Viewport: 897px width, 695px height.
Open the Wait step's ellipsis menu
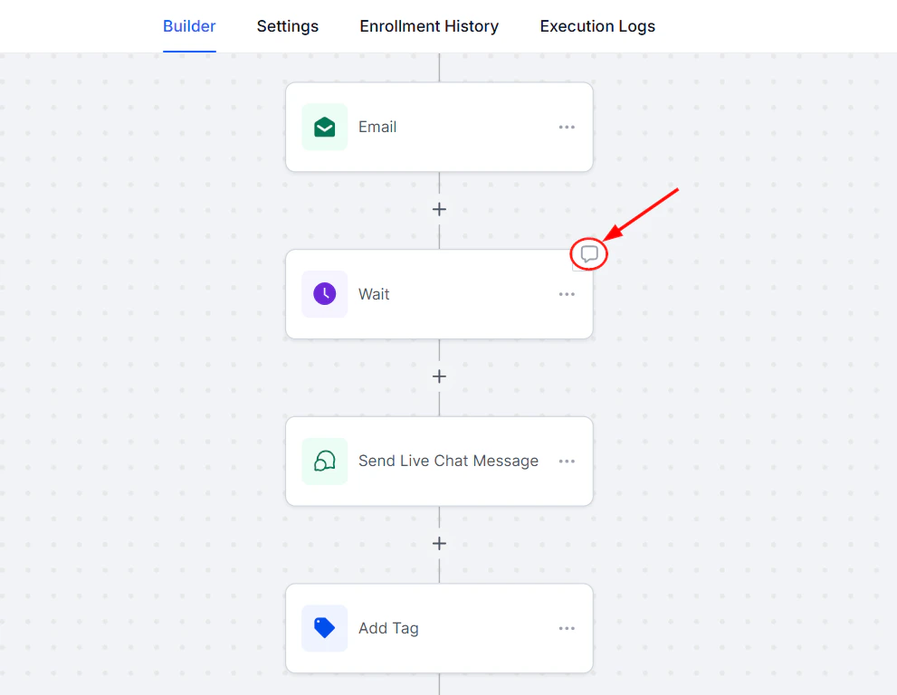[x=567, y=293]
